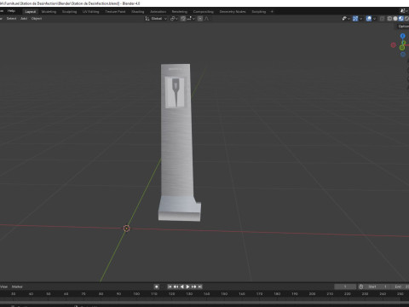Open the viewport Select menu
Viewport: 409px width, 307px height.
[x=11, y=19]
